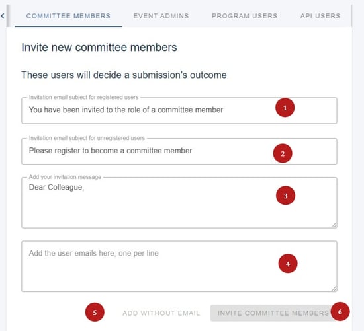Click the red annotation marker 6
Screen dimensions: 364x331
point(340,312)
